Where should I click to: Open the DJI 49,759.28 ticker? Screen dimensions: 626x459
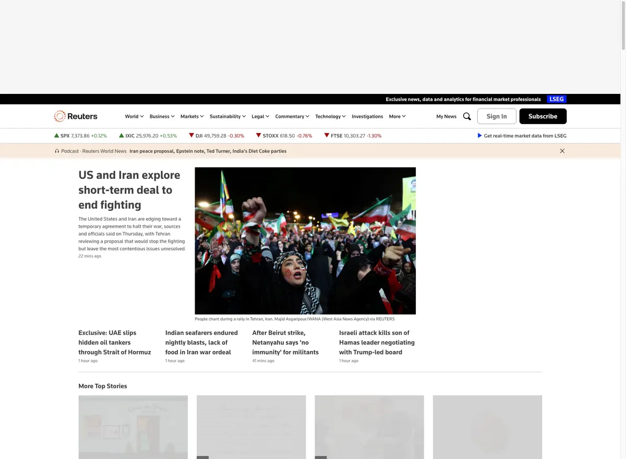click(x=216, y=136)
